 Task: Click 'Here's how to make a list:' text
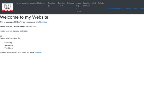(10, 38)
